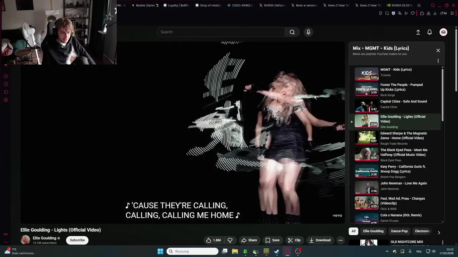Bookmark page with the heart icon
This screenshot has height=257, width=458.
coord(413,14)
